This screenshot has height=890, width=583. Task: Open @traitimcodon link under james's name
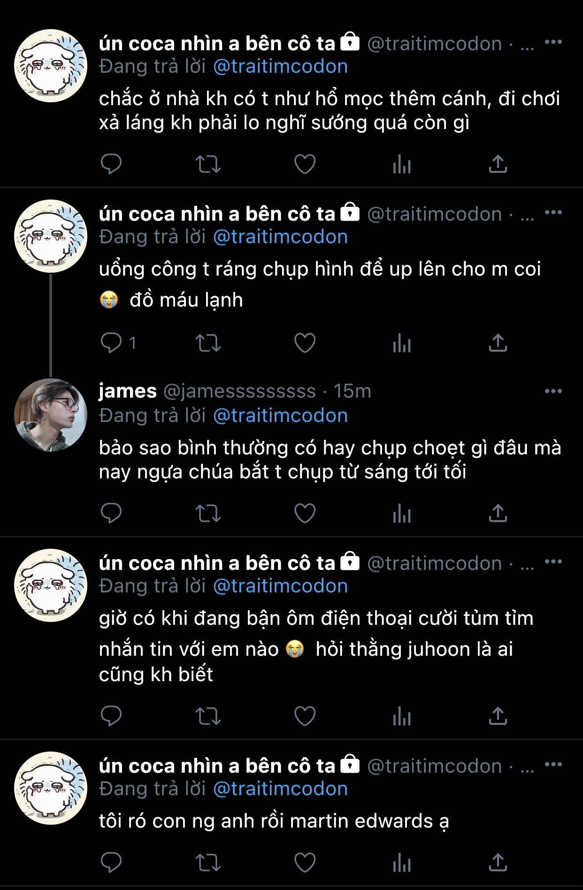280,415
